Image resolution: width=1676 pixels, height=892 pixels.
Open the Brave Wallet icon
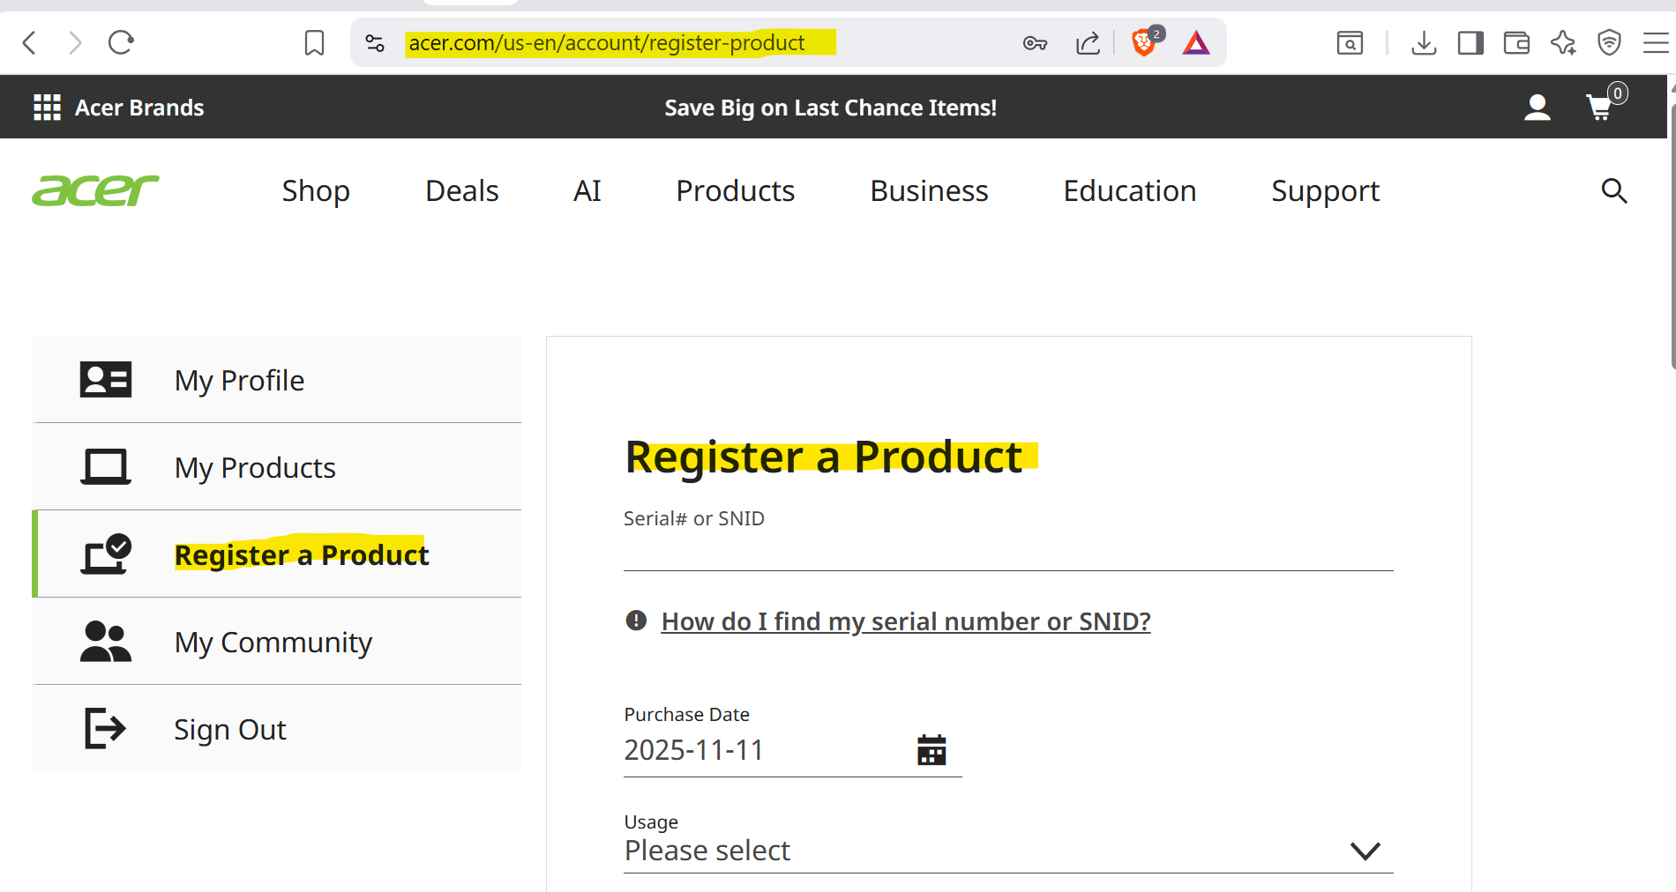click(1516, 41)
